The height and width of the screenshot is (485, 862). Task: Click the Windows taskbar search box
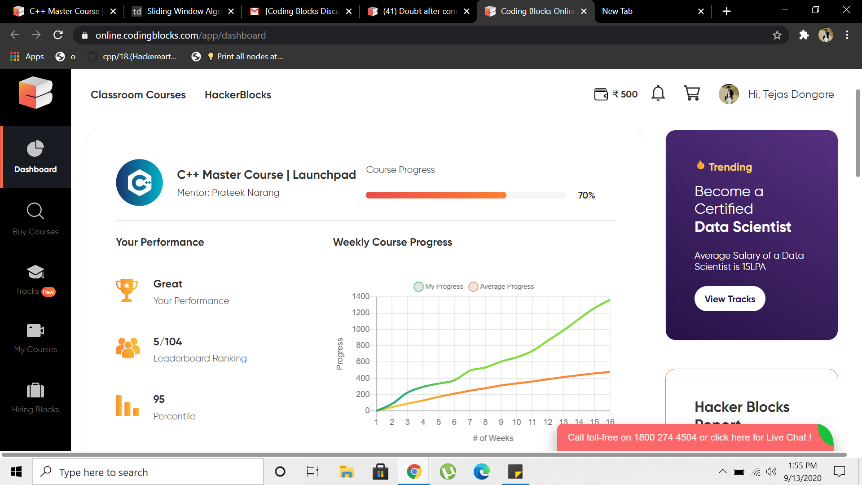148,472
